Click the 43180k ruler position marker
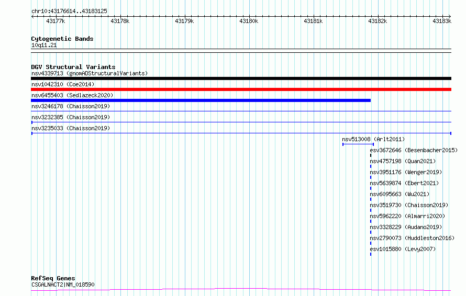 (249, 21)
